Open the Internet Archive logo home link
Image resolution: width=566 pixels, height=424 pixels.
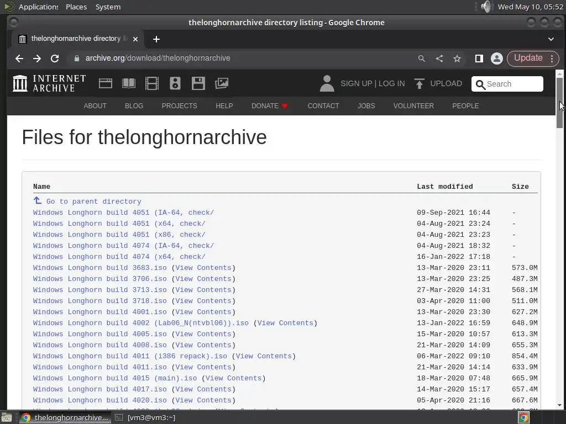pyautogui.click(x=49, y=83)
